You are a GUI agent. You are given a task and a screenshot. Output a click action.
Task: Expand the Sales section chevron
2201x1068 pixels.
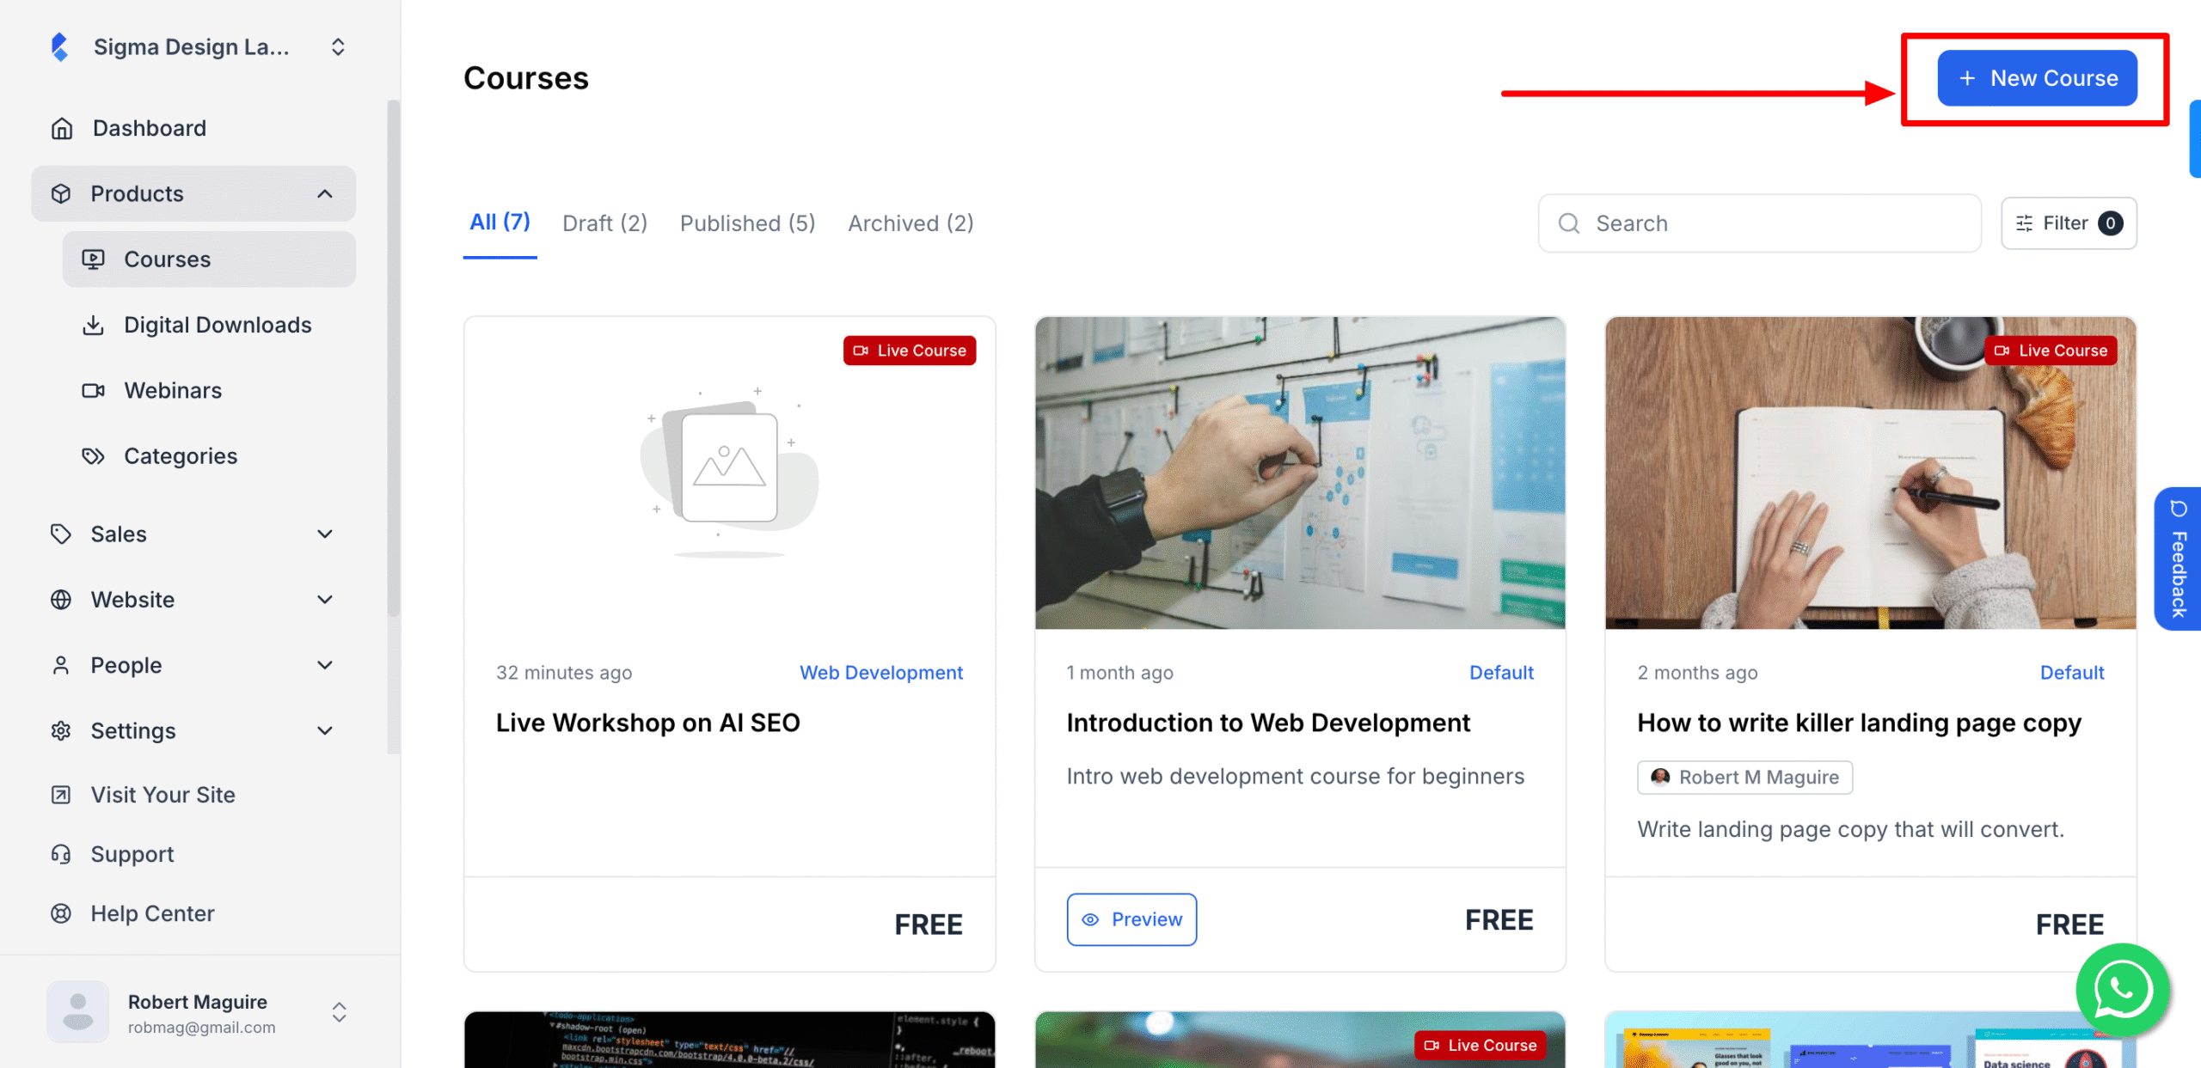point(325,534)
